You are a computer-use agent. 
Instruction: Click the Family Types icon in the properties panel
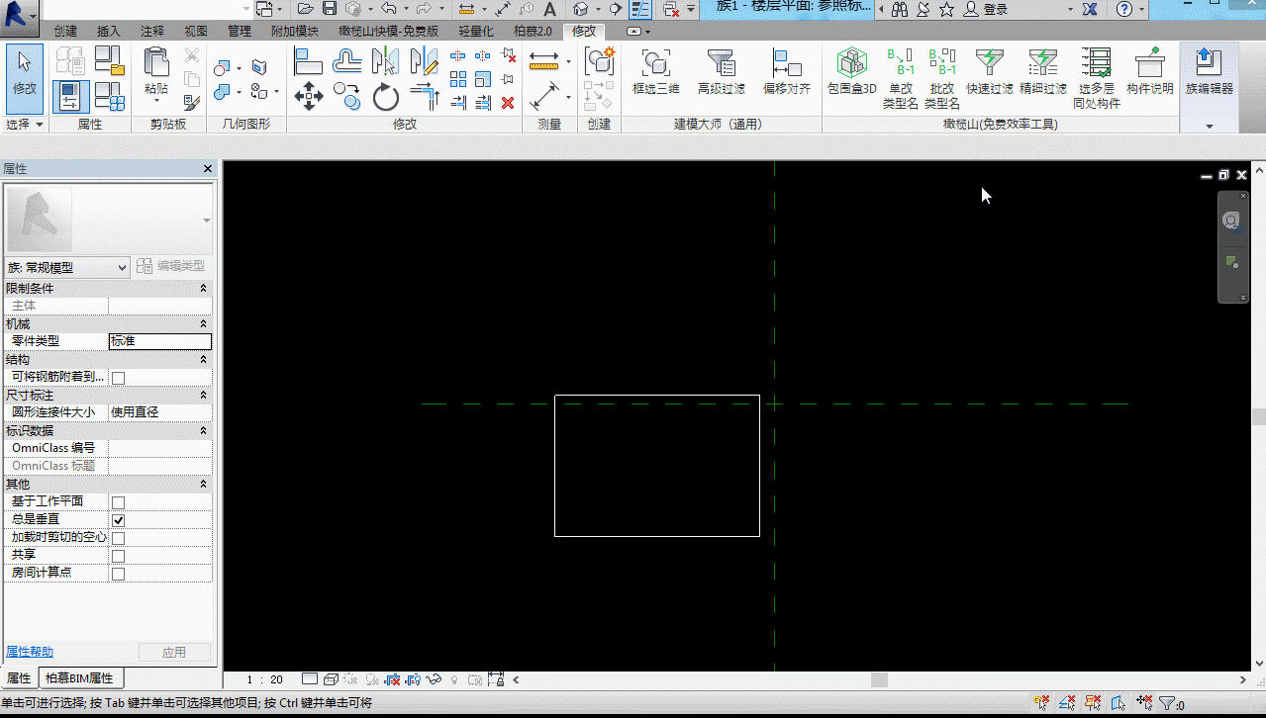click(x=108, y=95)
